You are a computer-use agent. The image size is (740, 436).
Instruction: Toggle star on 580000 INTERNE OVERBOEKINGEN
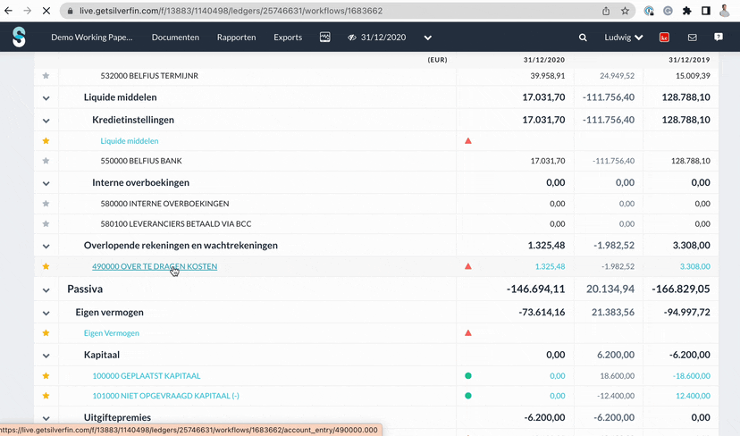[46, 204]
